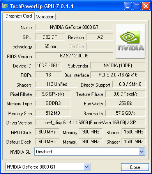Click the Disabled text in SLI box
152x174 pixels.
(x=44, y=152)
